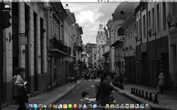Expand the Daniela user menu
The image size is (177, 110).
point(168,1)
